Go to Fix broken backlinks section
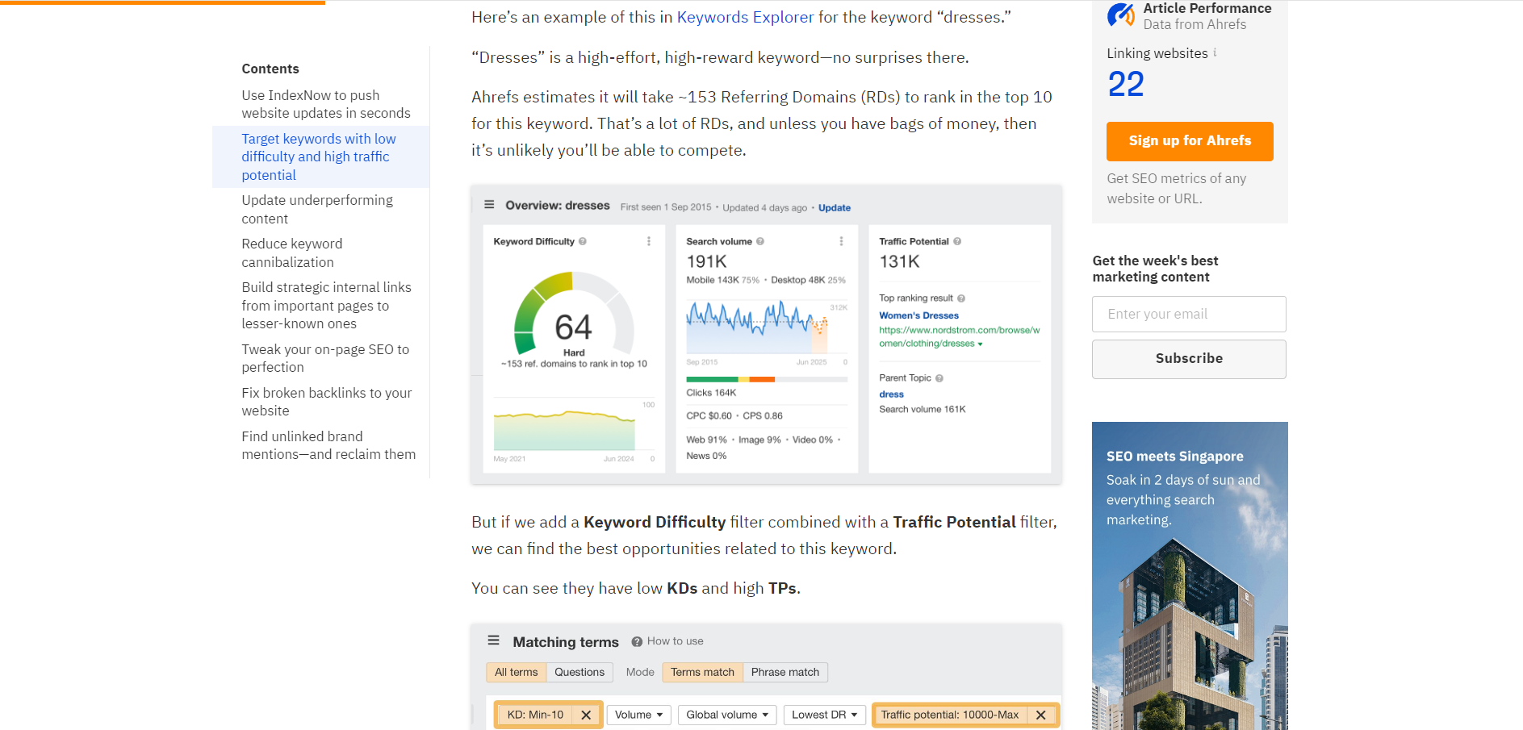 click(327, 402)
